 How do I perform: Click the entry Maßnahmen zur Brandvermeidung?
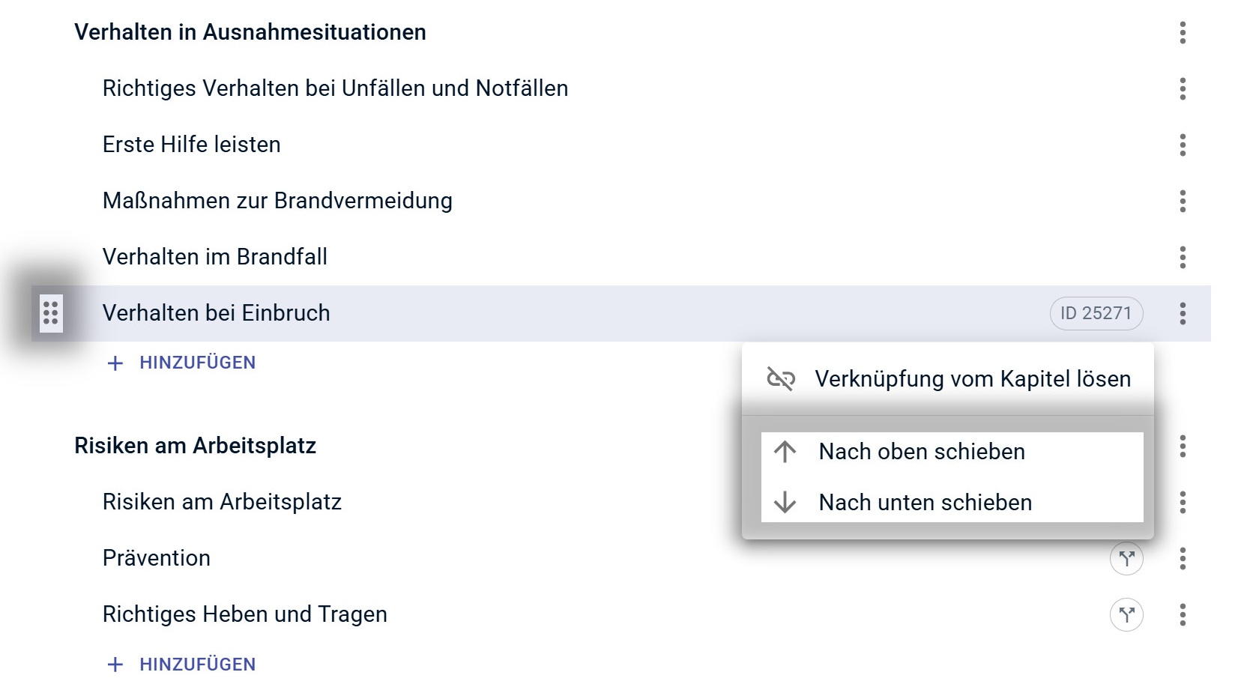[277, 201]
